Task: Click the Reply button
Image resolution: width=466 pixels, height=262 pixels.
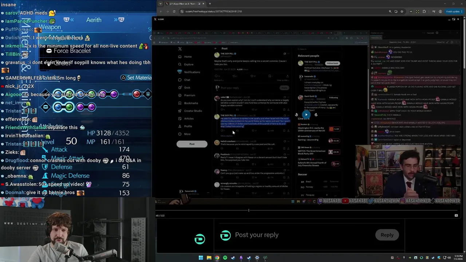Action: [387, 235]
